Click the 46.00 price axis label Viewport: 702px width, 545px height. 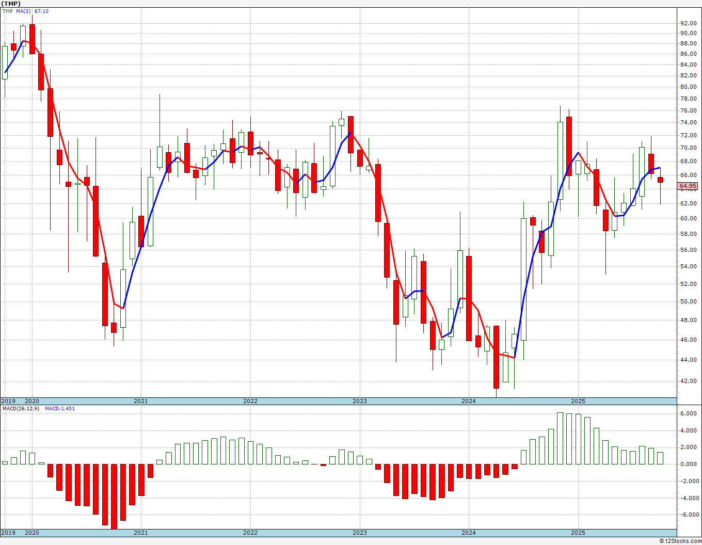(688, 340)
